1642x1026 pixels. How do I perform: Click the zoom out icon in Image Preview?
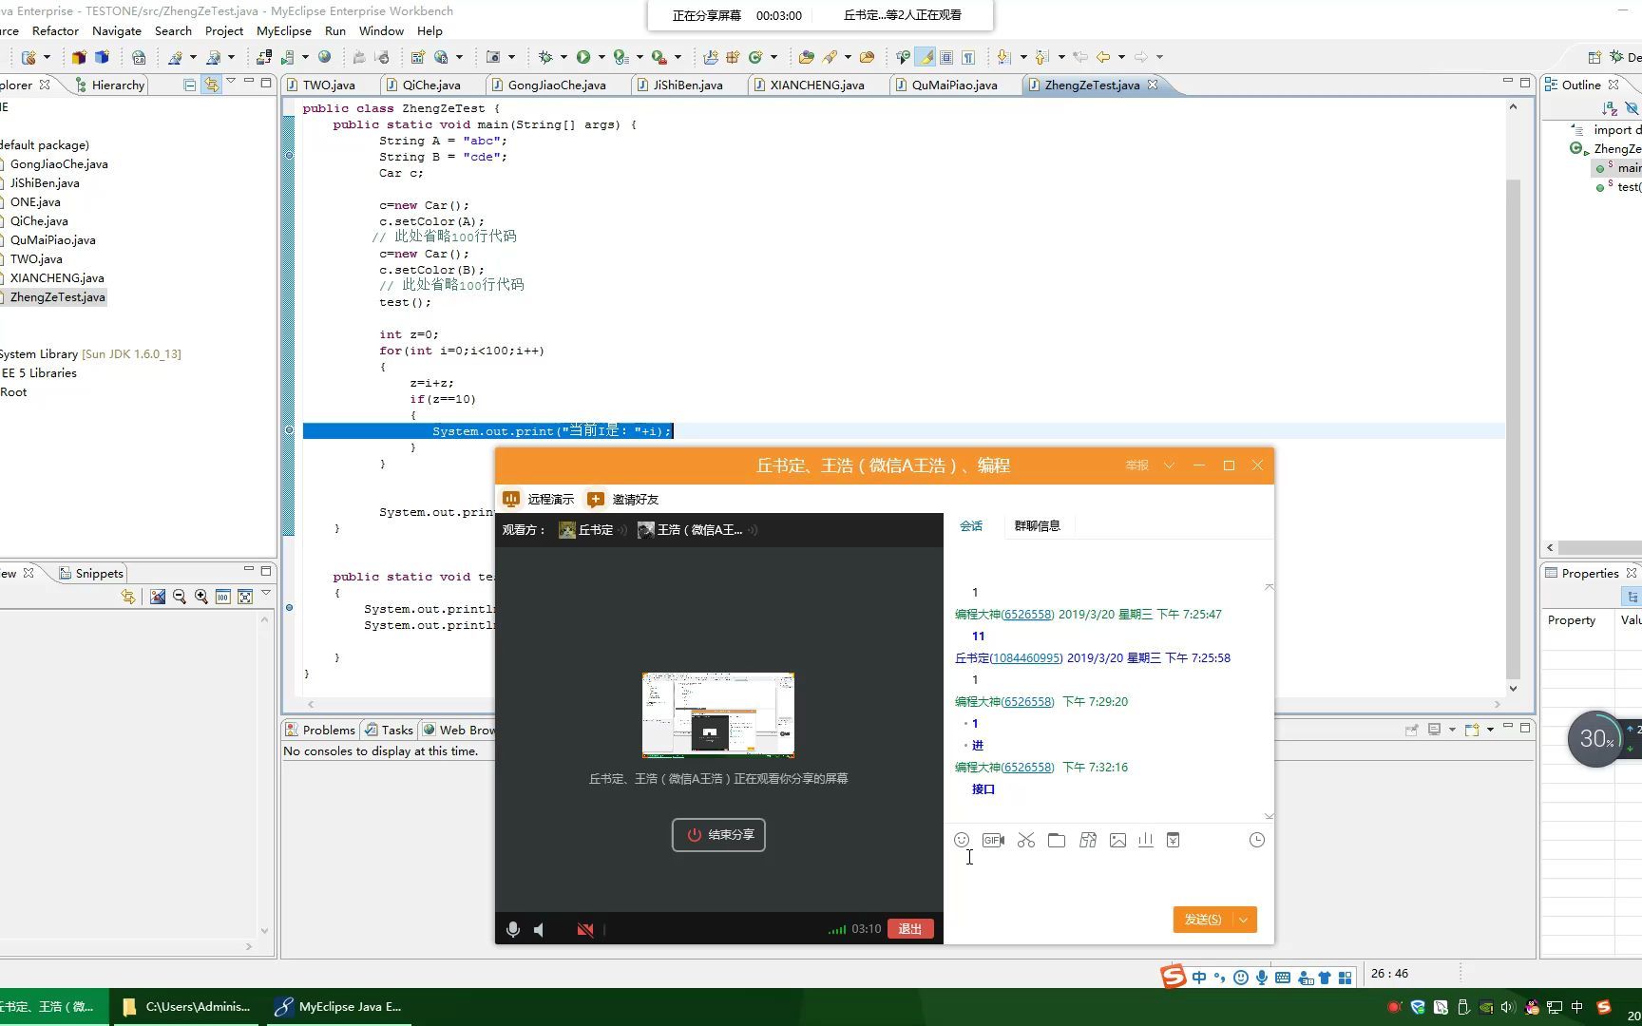[x=180, y=597]
